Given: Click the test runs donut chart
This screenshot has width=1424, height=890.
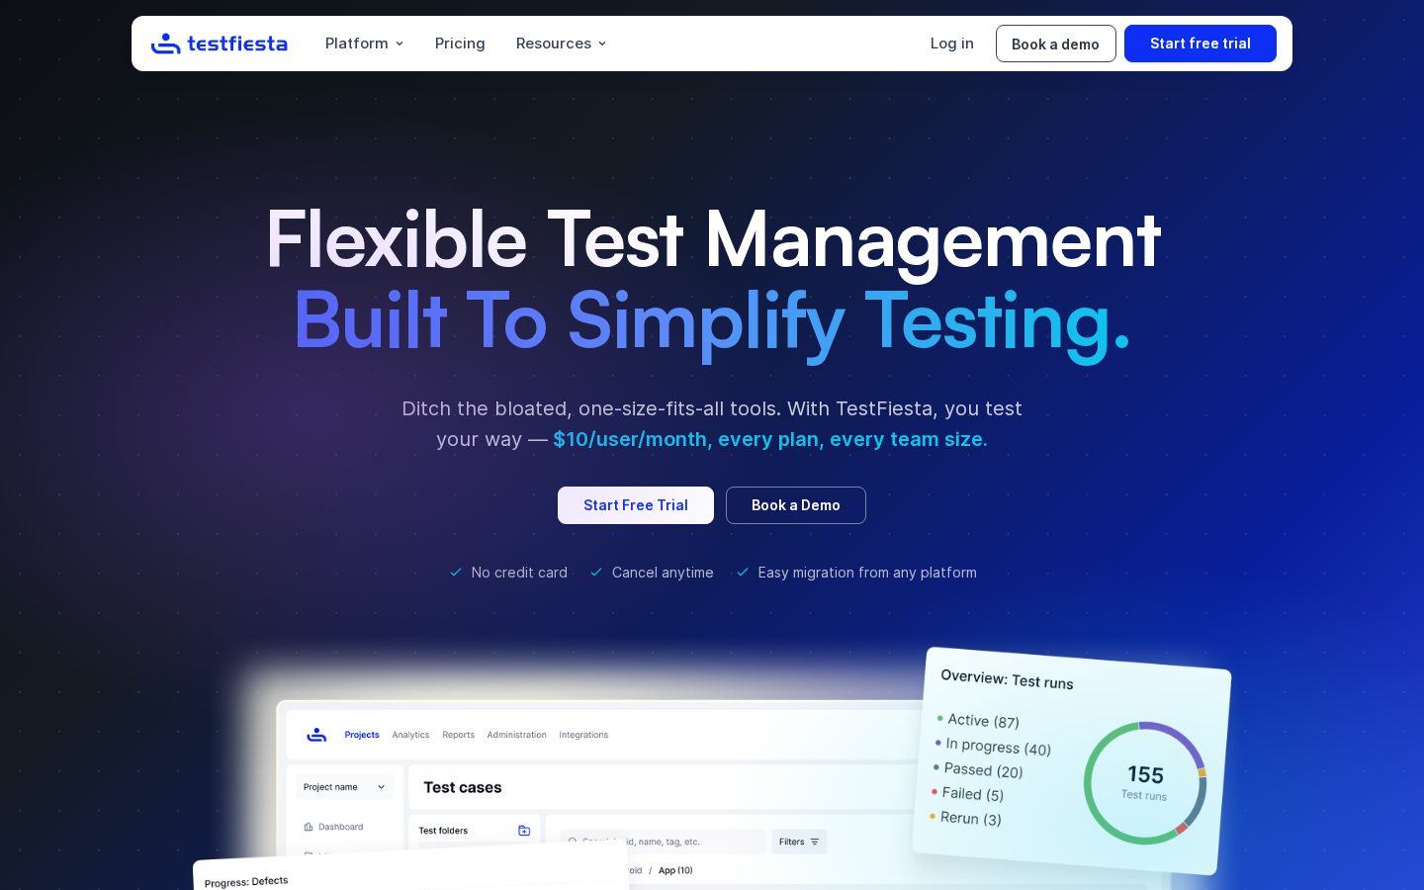Looking at the screenshot, I should 1145,782.
